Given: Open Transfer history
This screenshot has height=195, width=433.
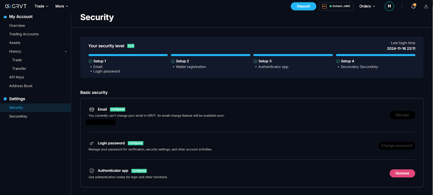Looking at the screenshot, I should click(19, 69).
